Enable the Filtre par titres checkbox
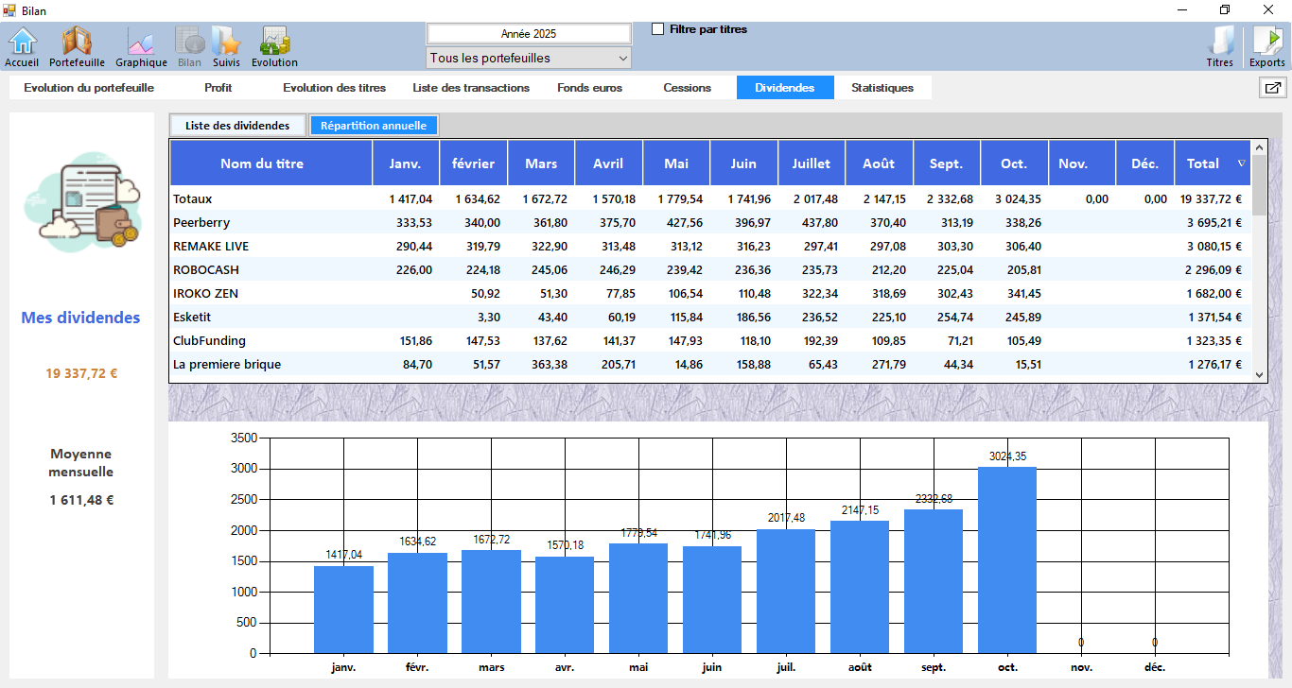Screen dimensions: 1292x688 [x=658, y=29]
